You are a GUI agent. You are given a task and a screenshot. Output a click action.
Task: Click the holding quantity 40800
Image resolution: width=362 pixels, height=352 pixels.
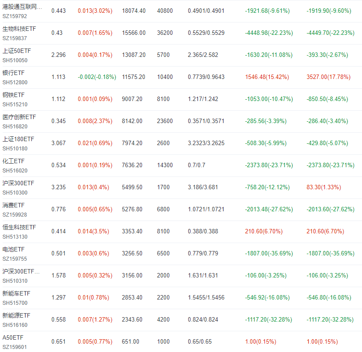point(165,11)
